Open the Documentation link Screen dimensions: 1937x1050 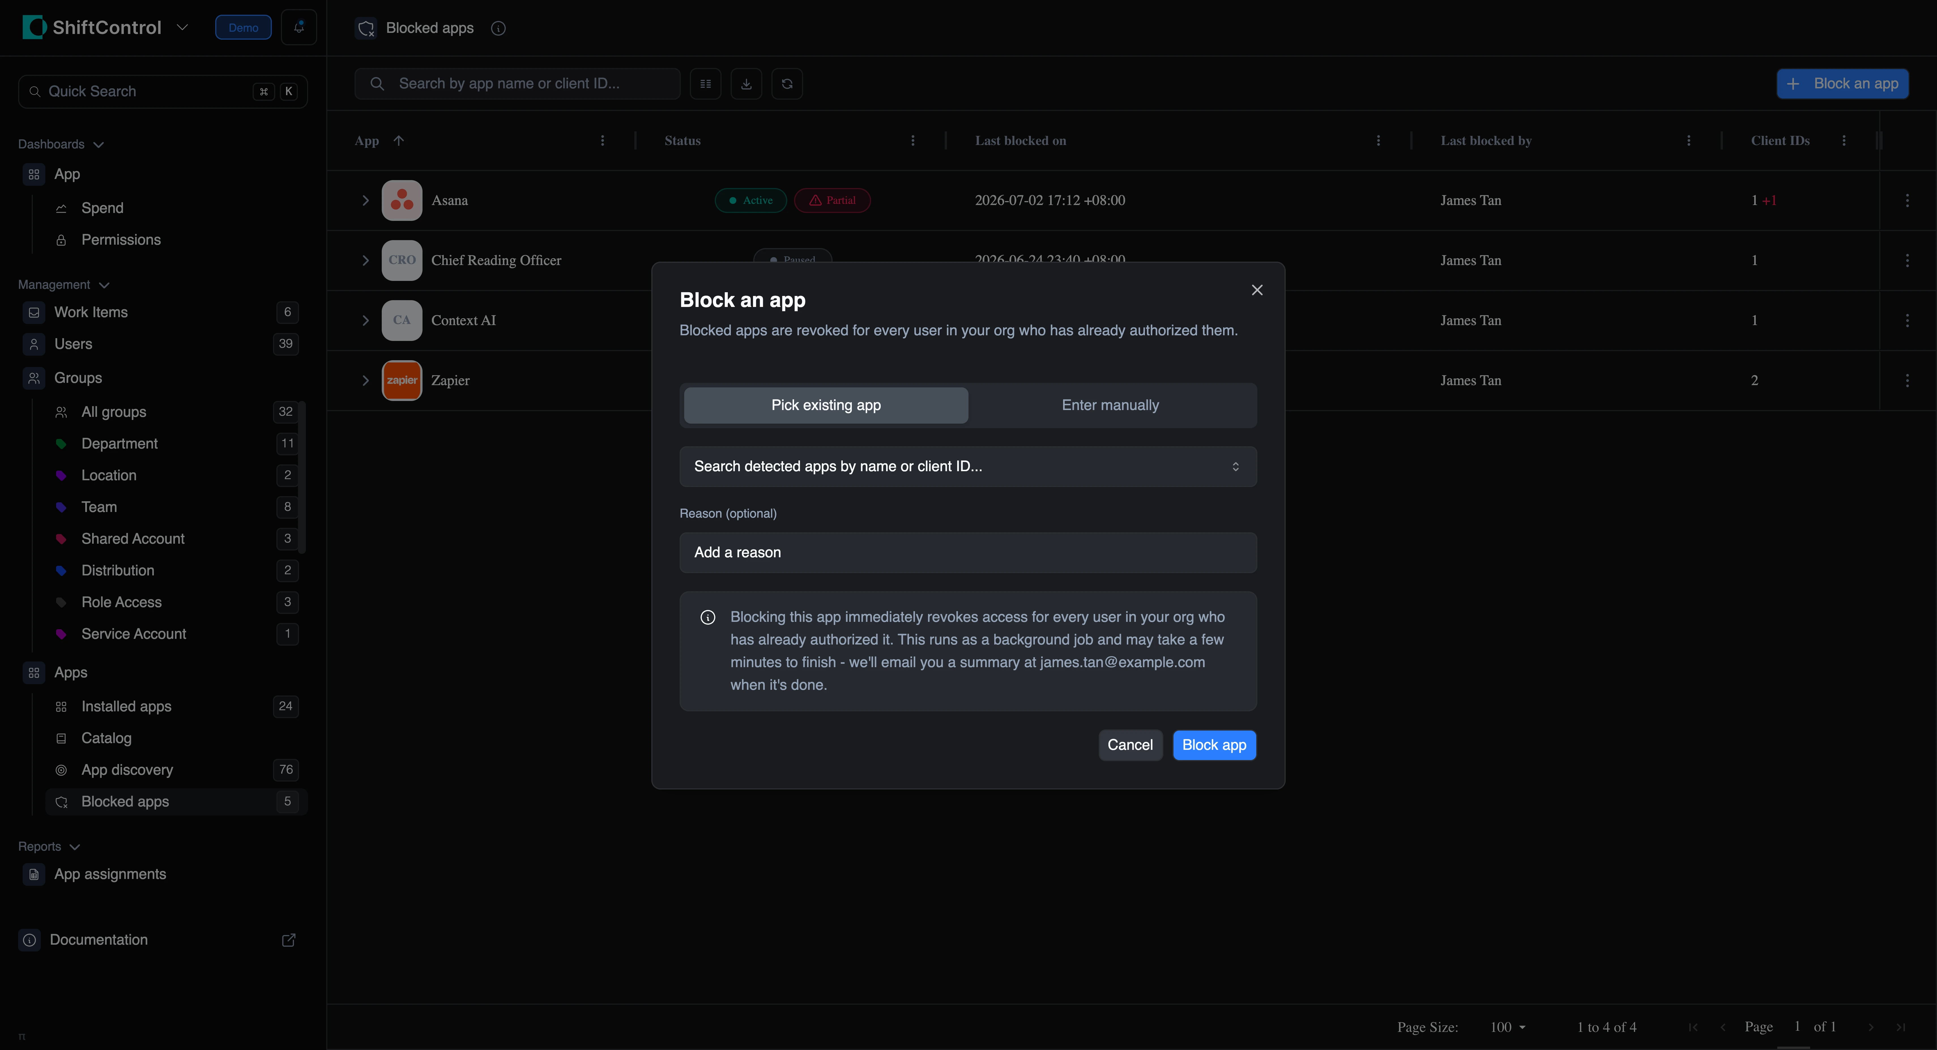pos(99,940)
